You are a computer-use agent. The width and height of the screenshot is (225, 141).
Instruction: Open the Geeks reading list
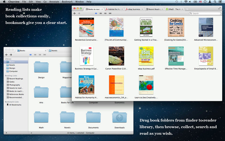coord(16,82)
